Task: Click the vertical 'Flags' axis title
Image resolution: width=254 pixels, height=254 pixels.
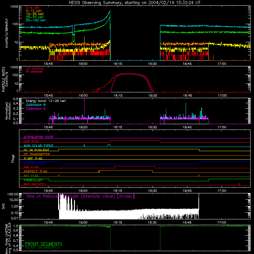Action: [13, 158]
